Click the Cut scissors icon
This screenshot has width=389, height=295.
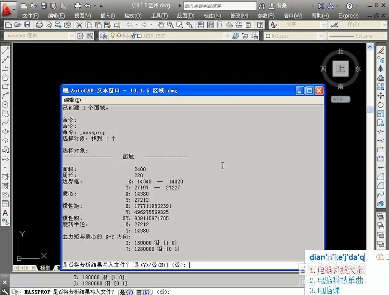point(79,25)
